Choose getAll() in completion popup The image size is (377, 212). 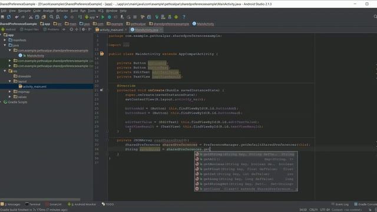246,159
